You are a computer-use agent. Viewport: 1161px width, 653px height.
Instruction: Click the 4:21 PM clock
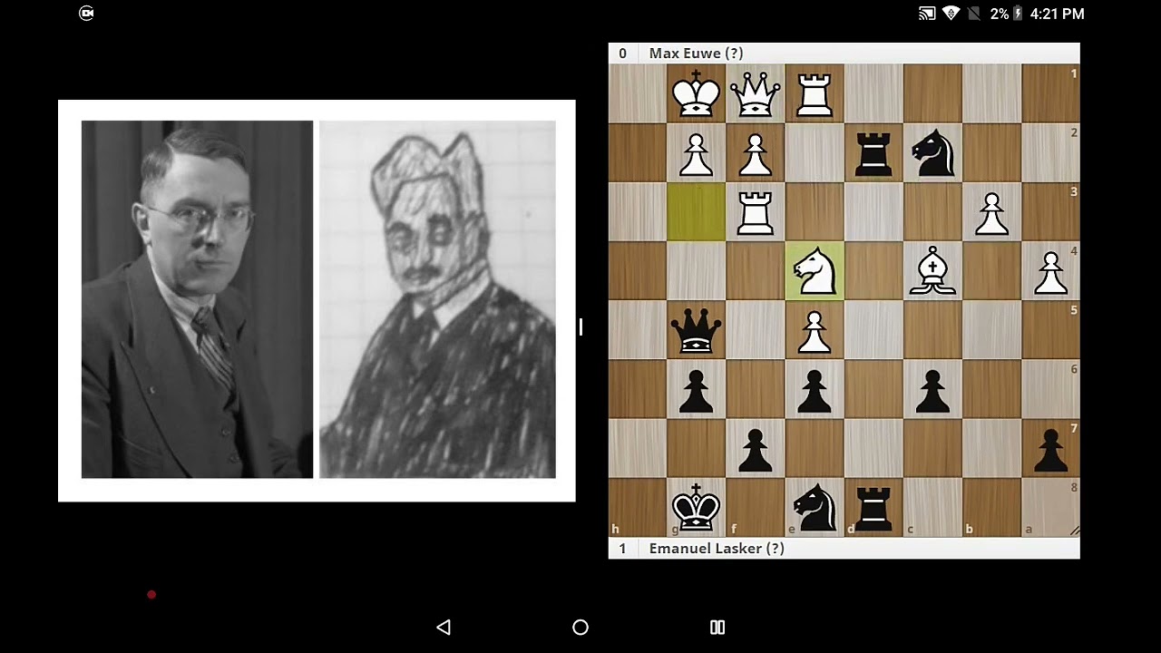[x=1058, y=14]
